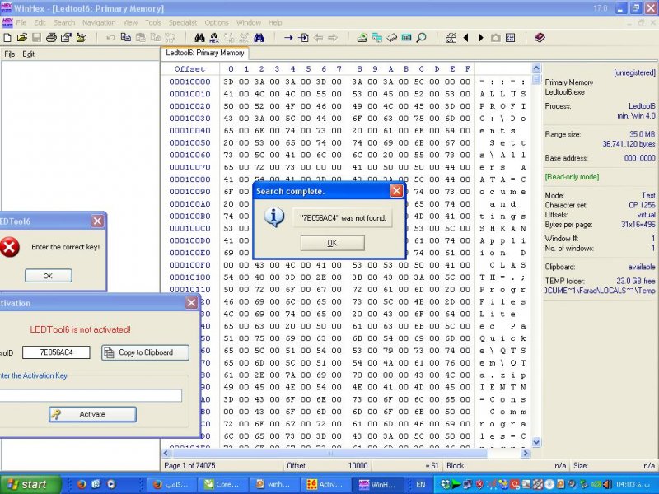This screenshot has height=494, width=659.
Task: Click the black right triangle toolbar icon
Action: coord(481,38)
